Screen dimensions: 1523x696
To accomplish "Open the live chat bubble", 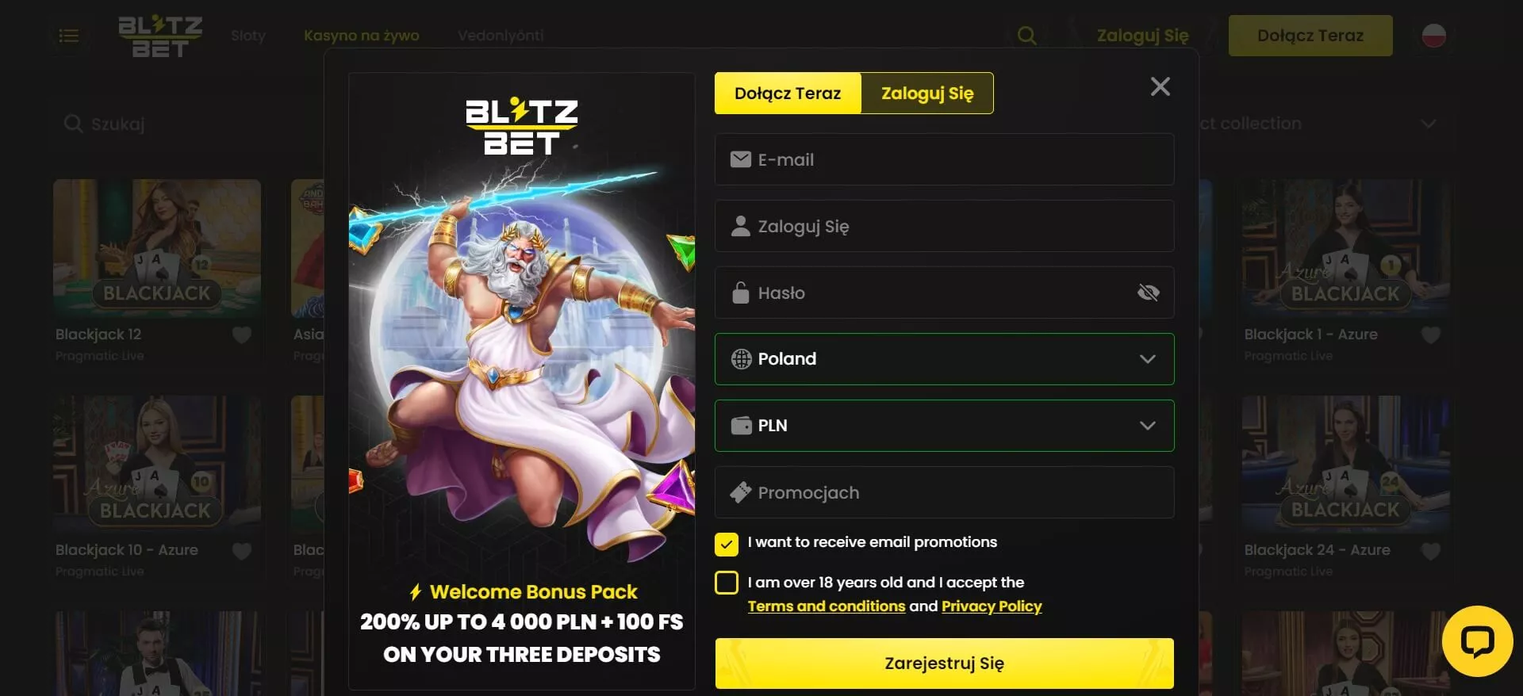I will 1477,641.
